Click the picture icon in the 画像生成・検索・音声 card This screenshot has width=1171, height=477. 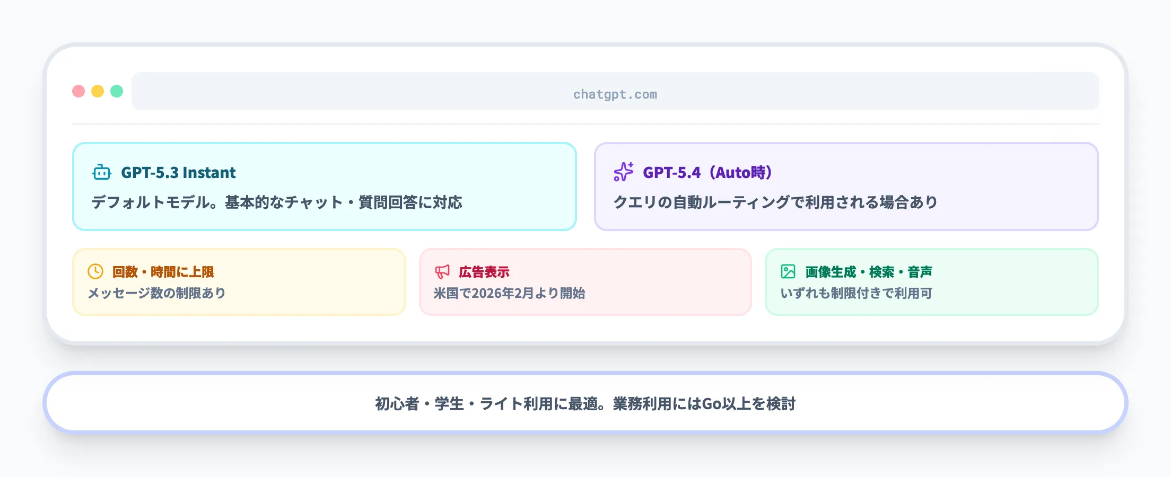tap(789, 271)
